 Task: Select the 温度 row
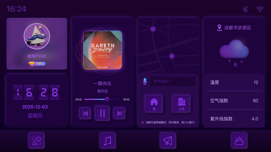[234, 82]
